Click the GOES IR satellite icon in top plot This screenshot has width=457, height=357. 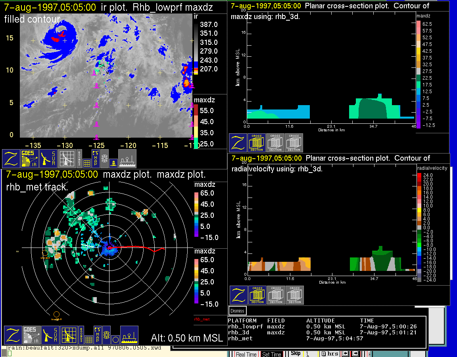(30, 158)
